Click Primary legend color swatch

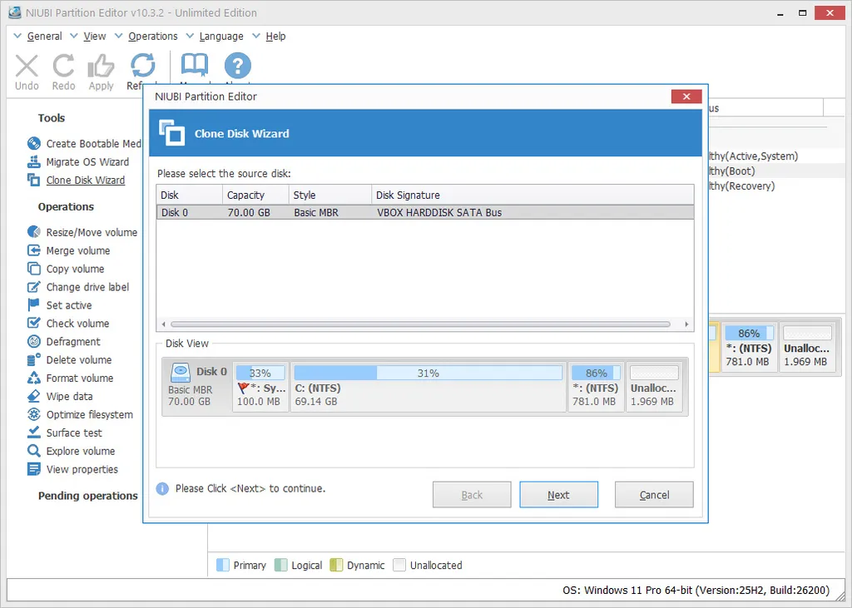pyautogui.click(x=223, y=565)
